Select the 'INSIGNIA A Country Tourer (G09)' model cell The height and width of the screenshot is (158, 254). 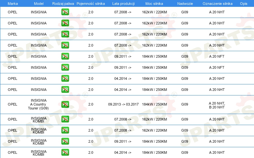38,104
